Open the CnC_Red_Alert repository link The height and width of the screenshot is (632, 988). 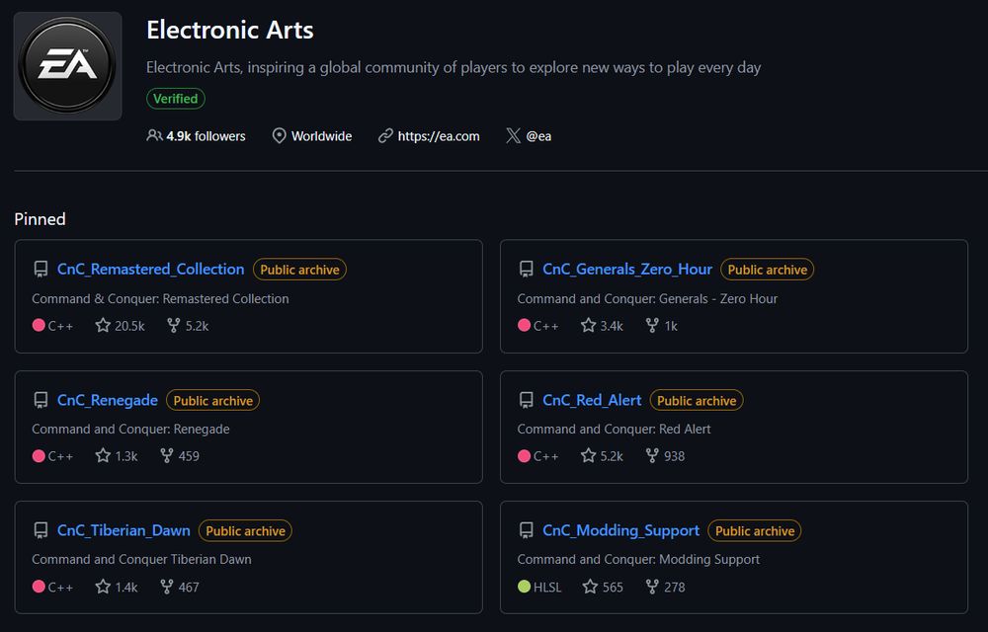pos(592,400)
